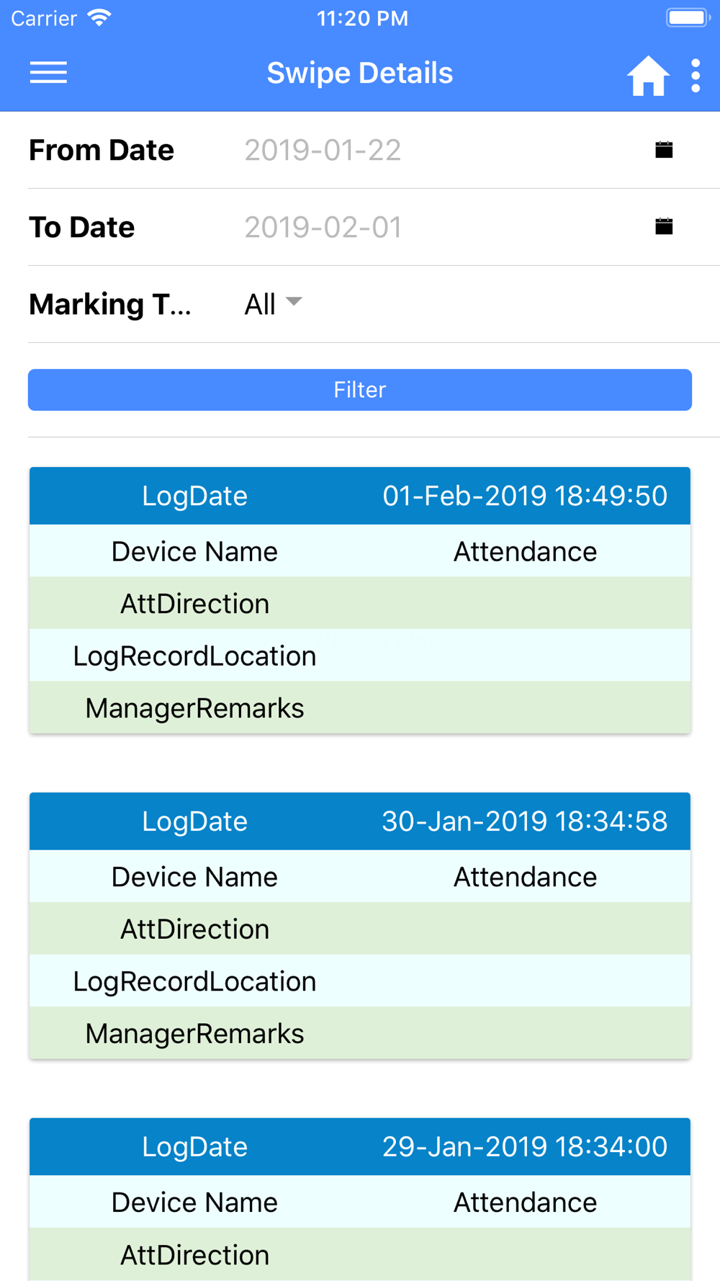720x1281 pixels.
Task: Tap AttDirection row in 30-Jan record
Action: (x=360, y=929)
